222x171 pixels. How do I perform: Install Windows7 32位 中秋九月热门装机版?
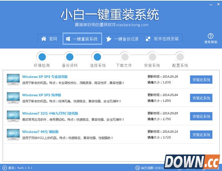coord(201,116)
